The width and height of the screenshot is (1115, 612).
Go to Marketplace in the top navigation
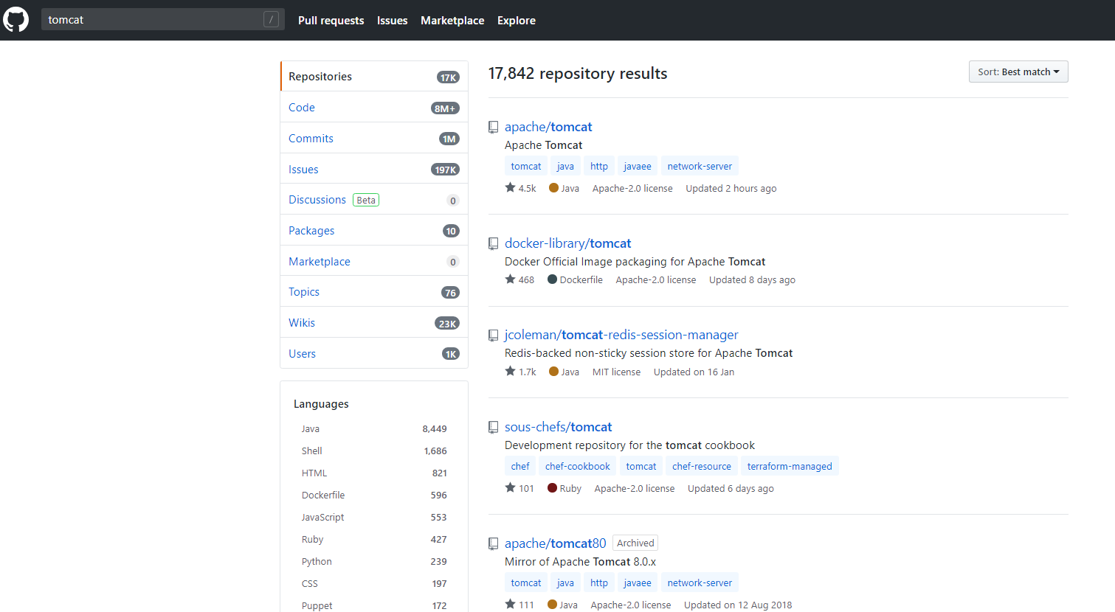point(452,21)
